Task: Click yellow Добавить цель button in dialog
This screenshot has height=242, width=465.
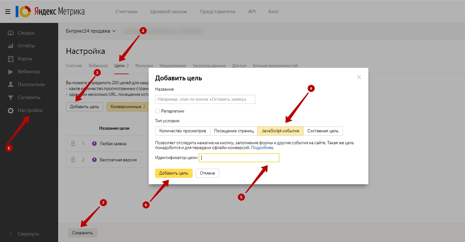Action: (174, 173)
